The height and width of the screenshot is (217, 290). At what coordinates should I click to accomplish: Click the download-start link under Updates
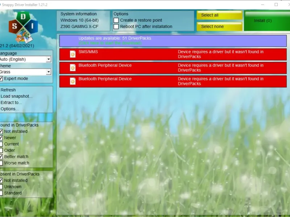click(110, 43)
